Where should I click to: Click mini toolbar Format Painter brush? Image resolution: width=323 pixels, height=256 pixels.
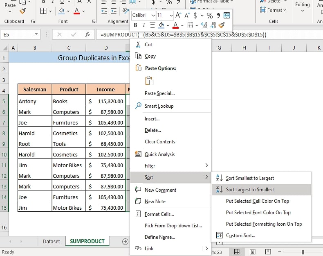tap(222, 25)
